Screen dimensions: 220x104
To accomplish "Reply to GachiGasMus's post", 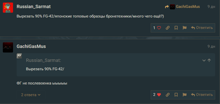I will coord(202,95).
